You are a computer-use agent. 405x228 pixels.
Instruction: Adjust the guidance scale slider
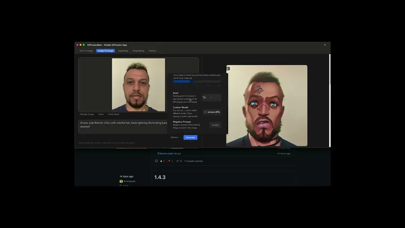tap(197, 82)
